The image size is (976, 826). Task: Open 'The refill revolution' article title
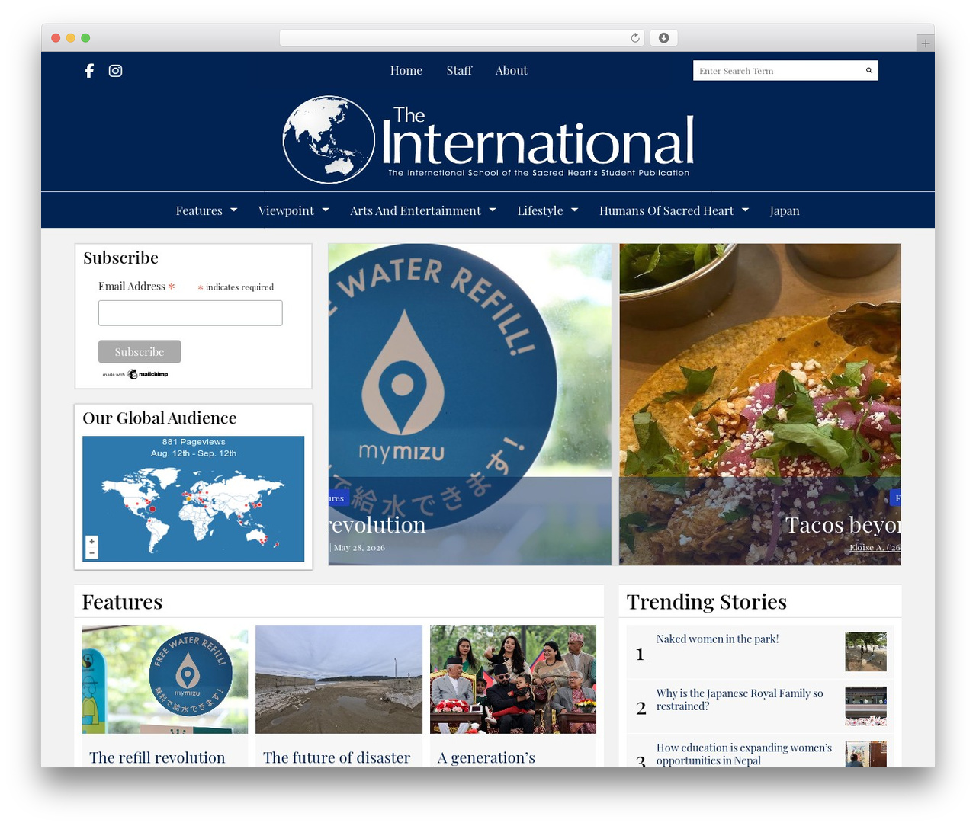coord(157,757)
